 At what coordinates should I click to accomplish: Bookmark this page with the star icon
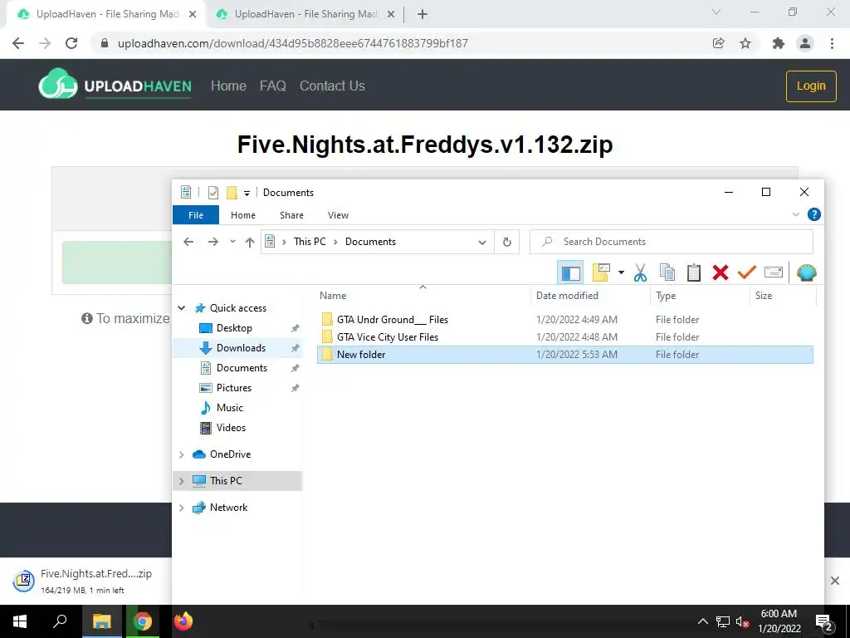tap(745, 43)
